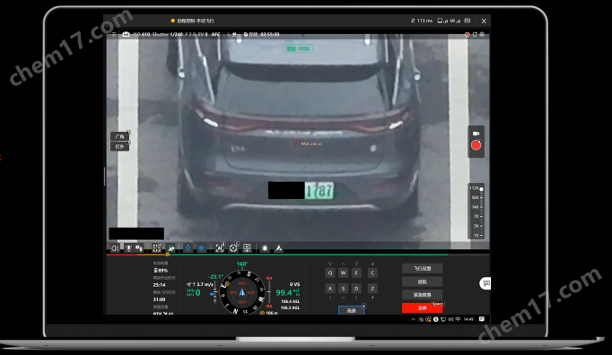
Task: Open 飞行设置 flight settings button
Action: point(422,268)
